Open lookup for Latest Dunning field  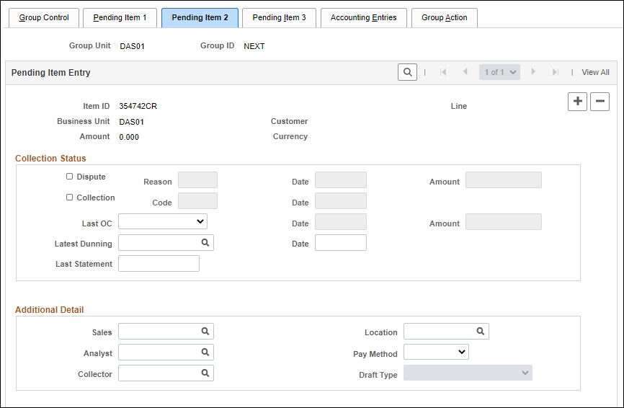205,242
